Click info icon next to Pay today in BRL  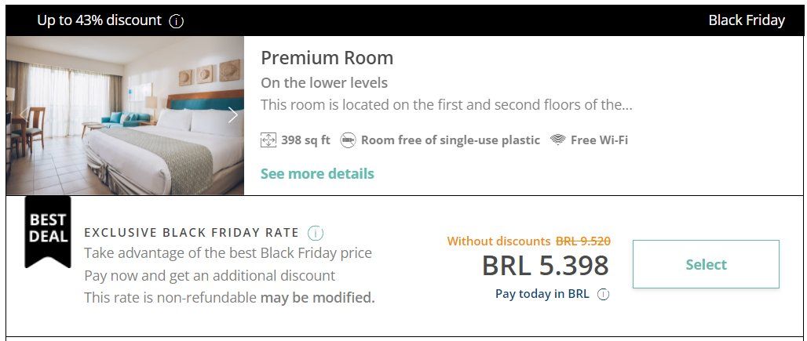tap(603, 295)
